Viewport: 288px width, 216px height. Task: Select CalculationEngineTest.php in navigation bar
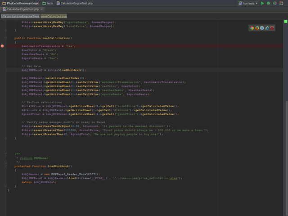click(75, 3)
